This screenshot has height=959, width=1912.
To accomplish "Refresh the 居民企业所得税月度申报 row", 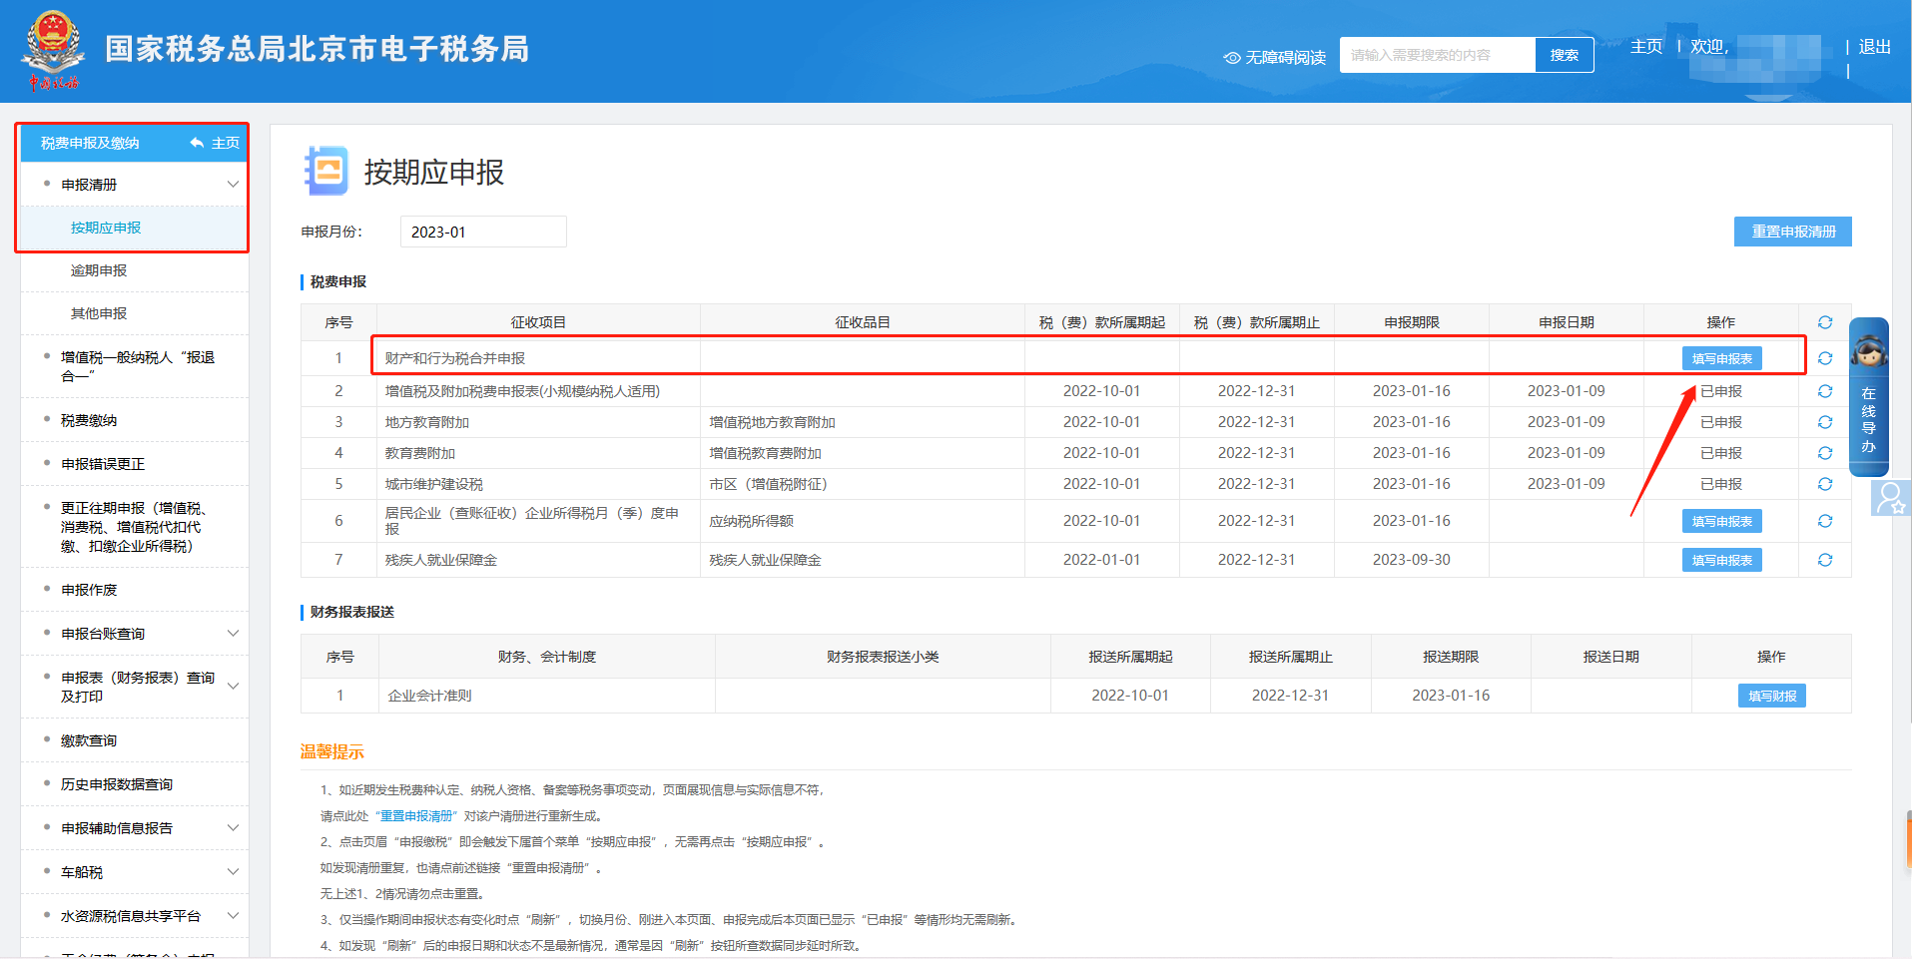I will click(1825, 520).
